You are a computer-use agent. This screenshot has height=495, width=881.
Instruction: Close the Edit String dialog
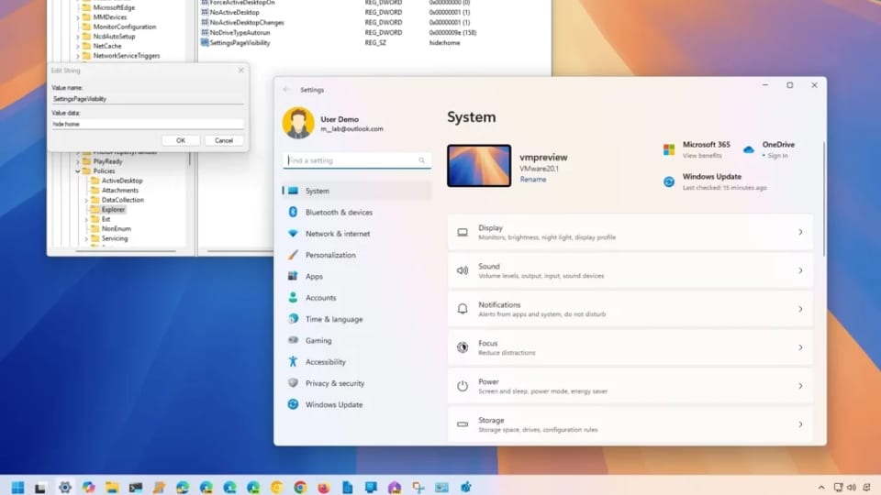pyautogui.click(x=241, y=71)
